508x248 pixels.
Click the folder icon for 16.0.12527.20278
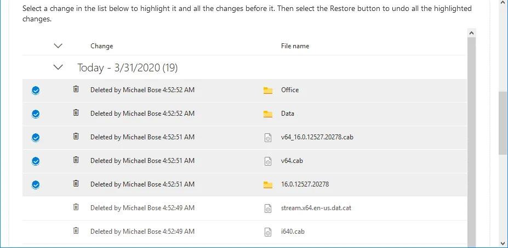[267, 185]
